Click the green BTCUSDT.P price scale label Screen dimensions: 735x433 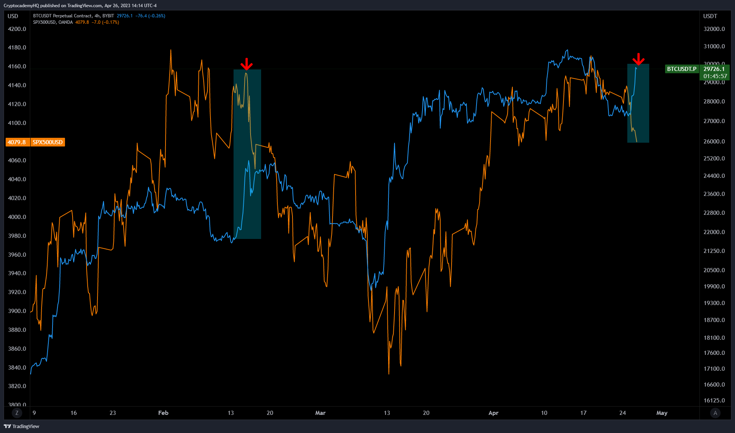coord(681,69)
